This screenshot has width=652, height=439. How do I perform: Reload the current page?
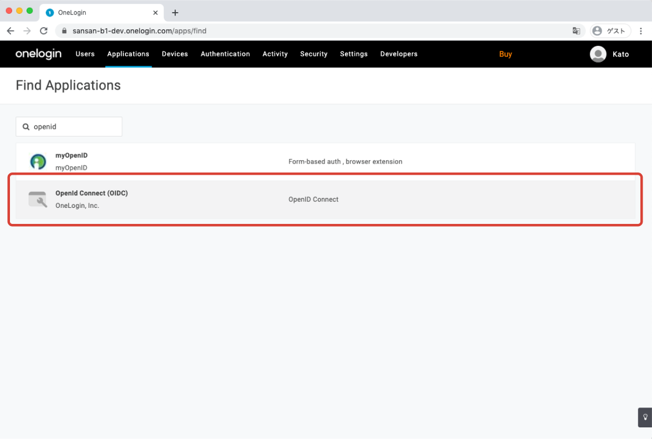pos(44,31)
